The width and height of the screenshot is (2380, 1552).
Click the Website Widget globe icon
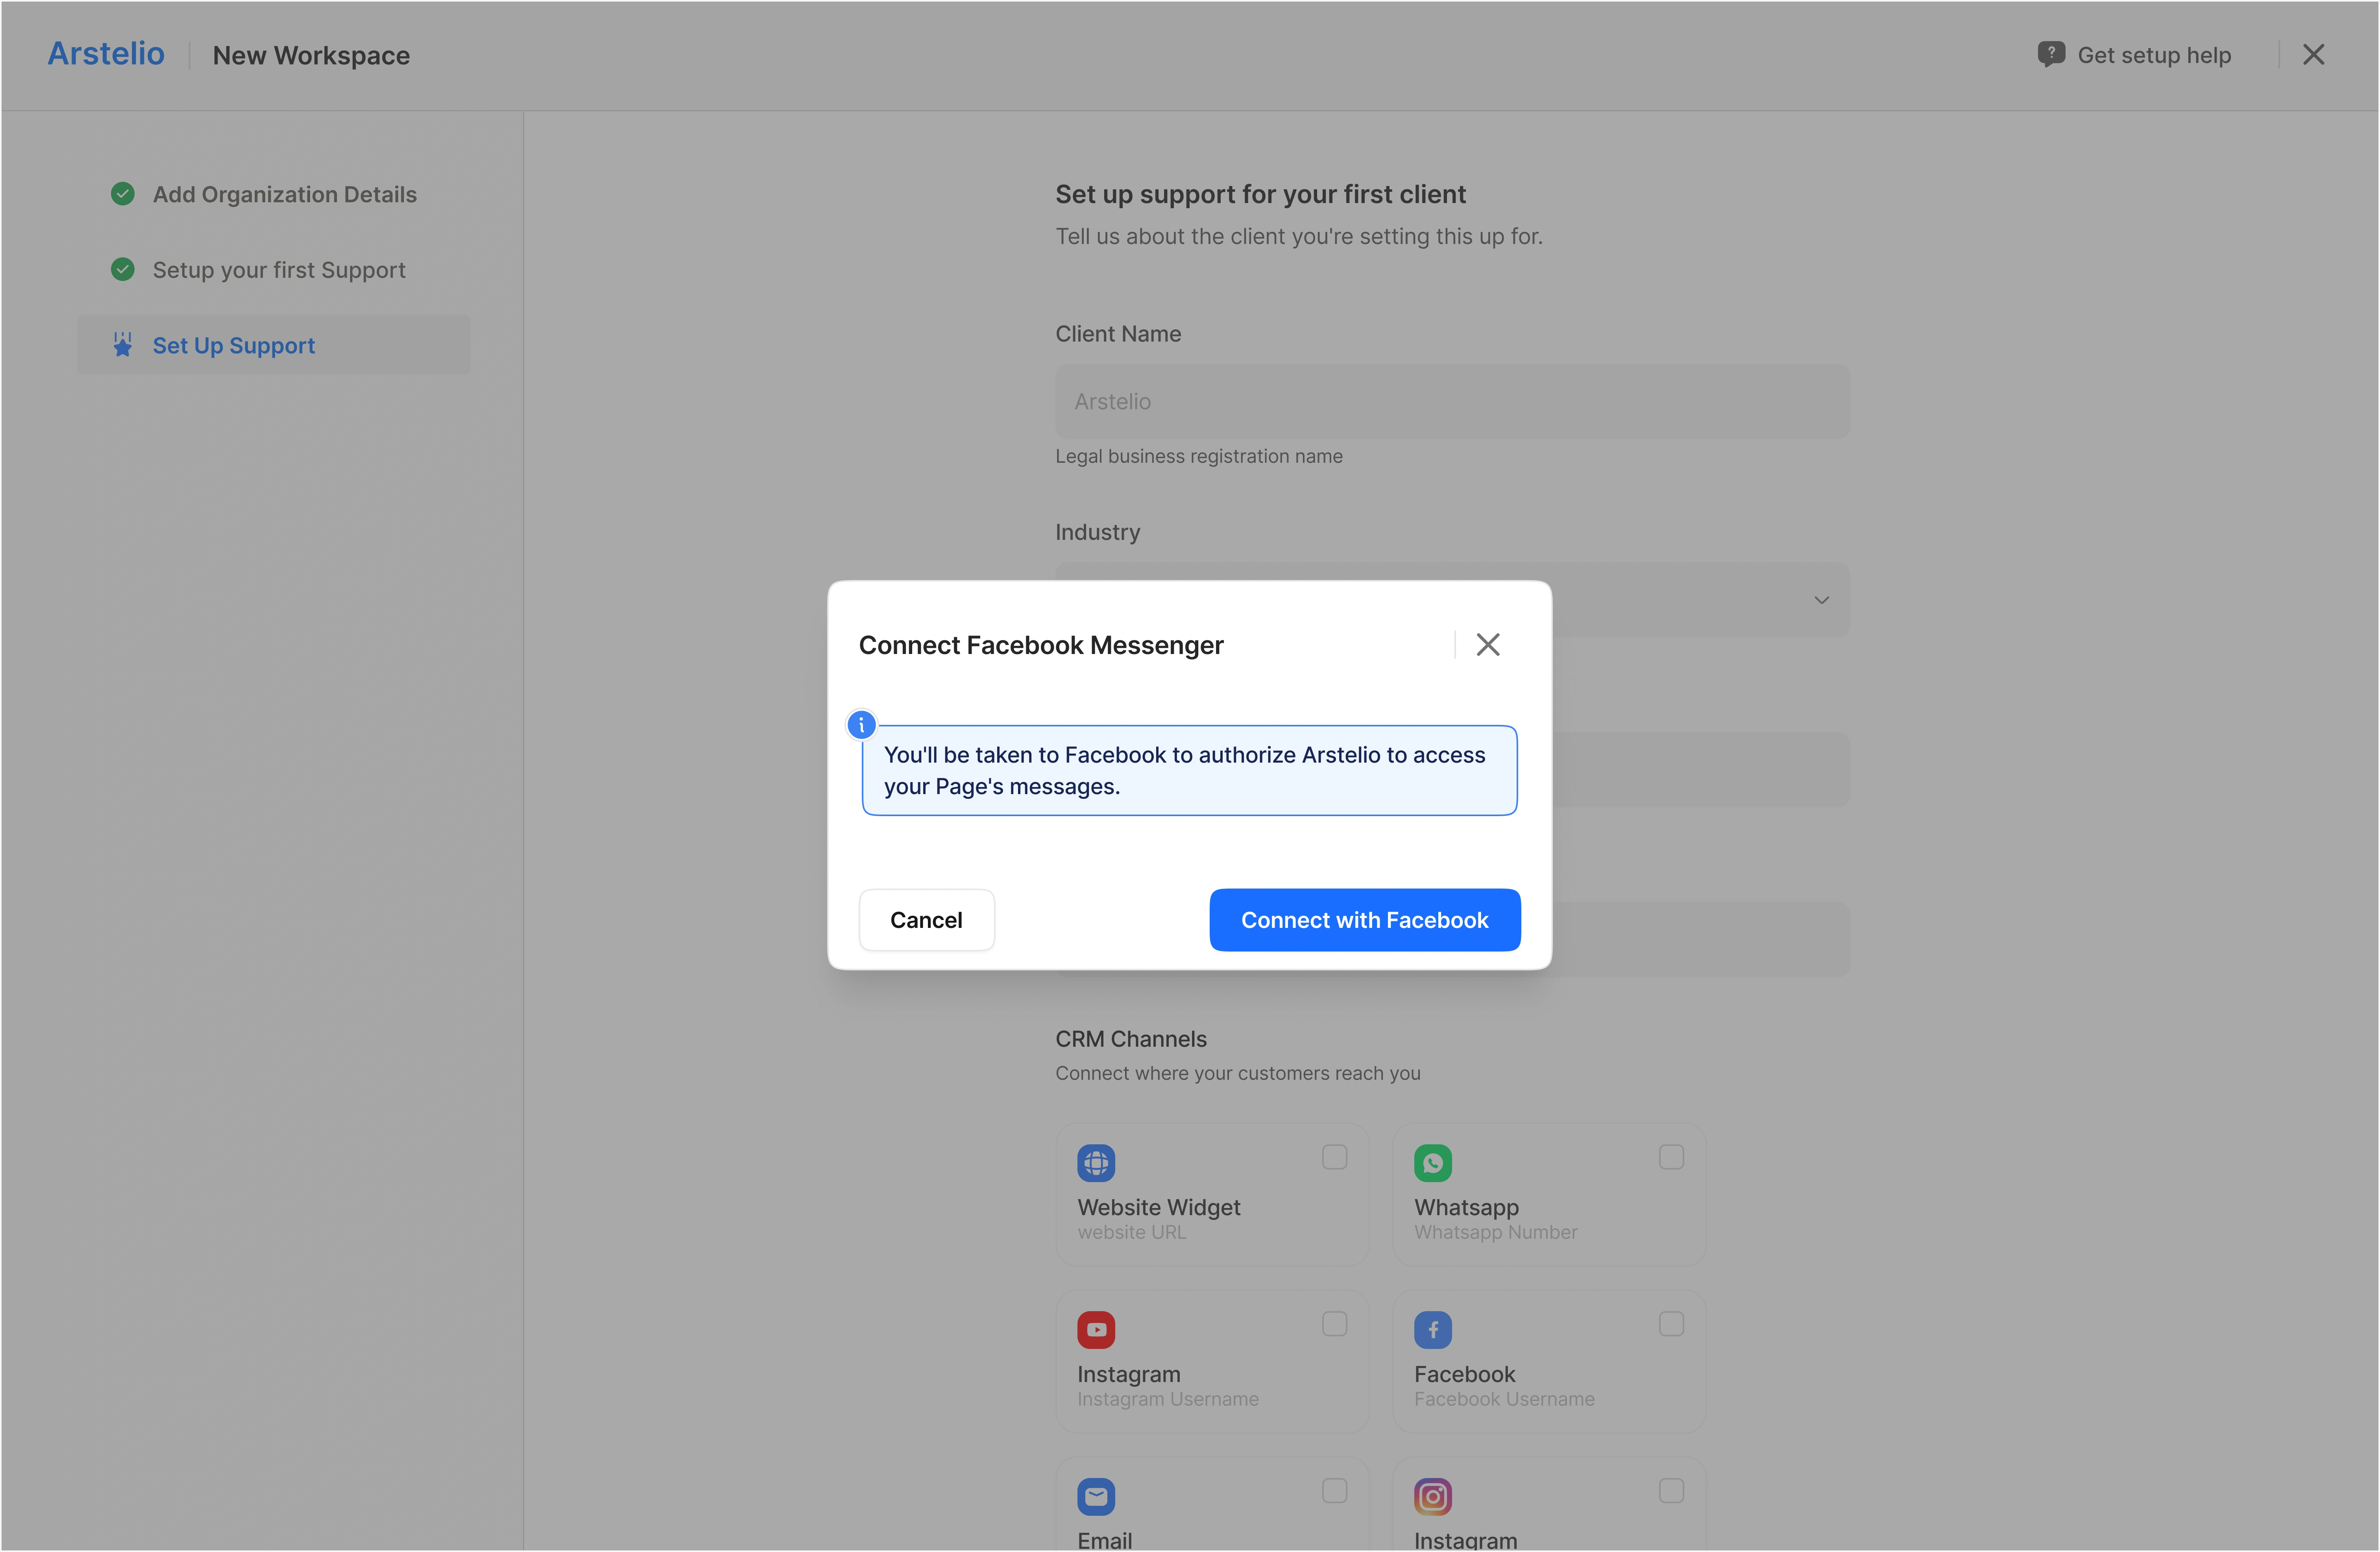pyautogui.click(x=1096, y=1162)
